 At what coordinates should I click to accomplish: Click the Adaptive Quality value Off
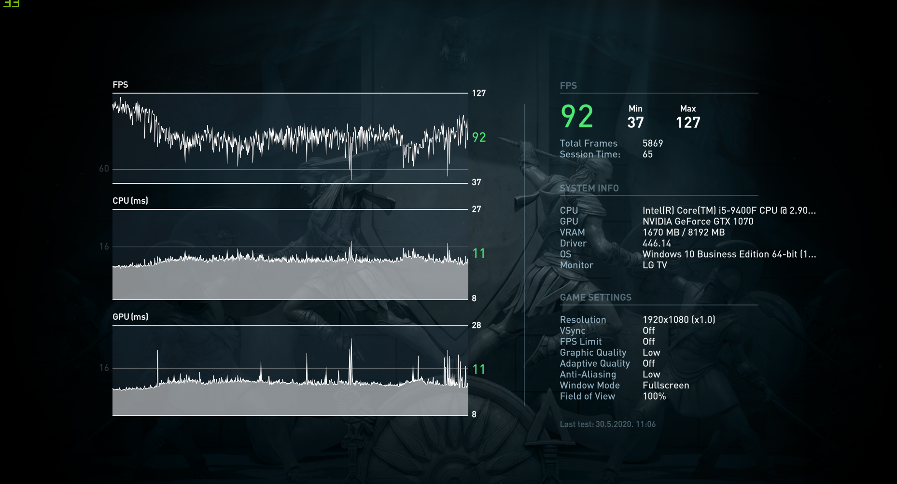[648, 363]
